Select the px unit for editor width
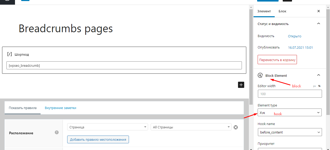The height and width of the screenshot is (150, 330). [314, 86]
